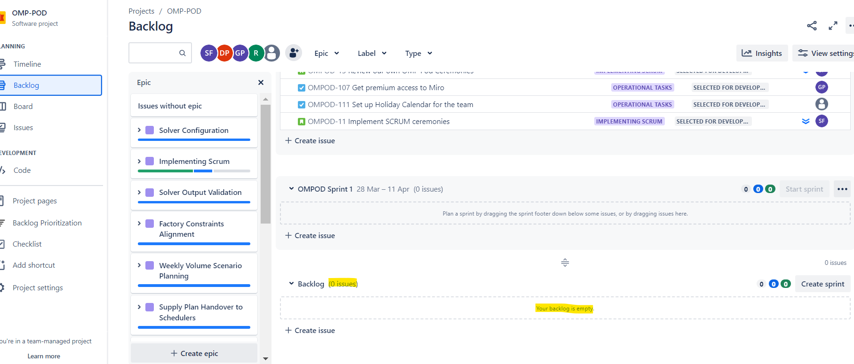This screenshot has width=854, height=364.
Task: Click Create epic button
Action: pyautogui.click(x=194, y=353)
